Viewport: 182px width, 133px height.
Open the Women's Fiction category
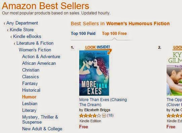[x=35, y=50]
